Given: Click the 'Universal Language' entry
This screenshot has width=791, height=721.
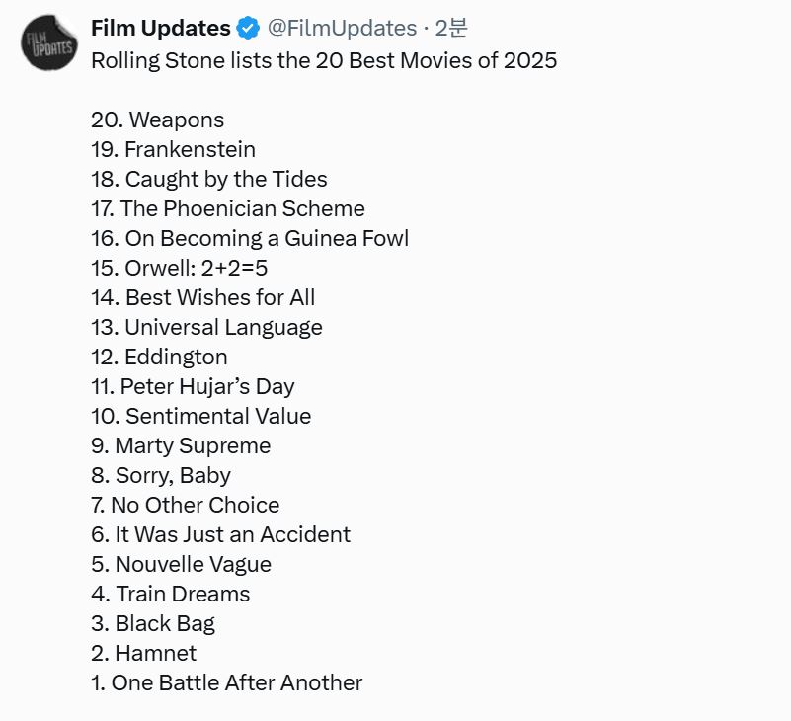Looking at the screenshot, I should pos(206,327).
